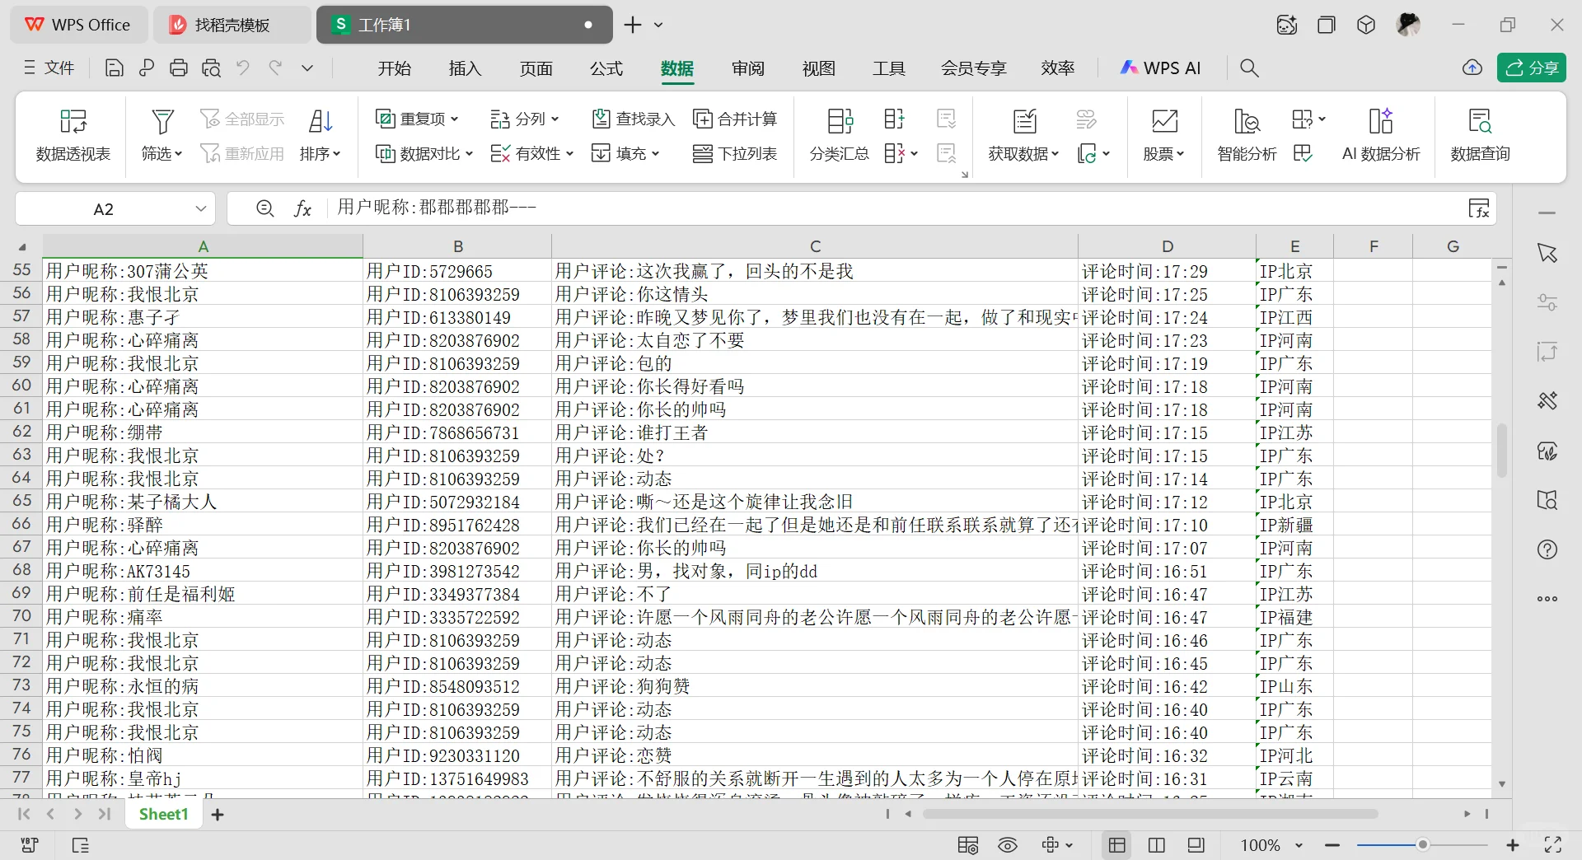
Task: Toggle the reading view eye icon
Action: [x=1008, y=845]
